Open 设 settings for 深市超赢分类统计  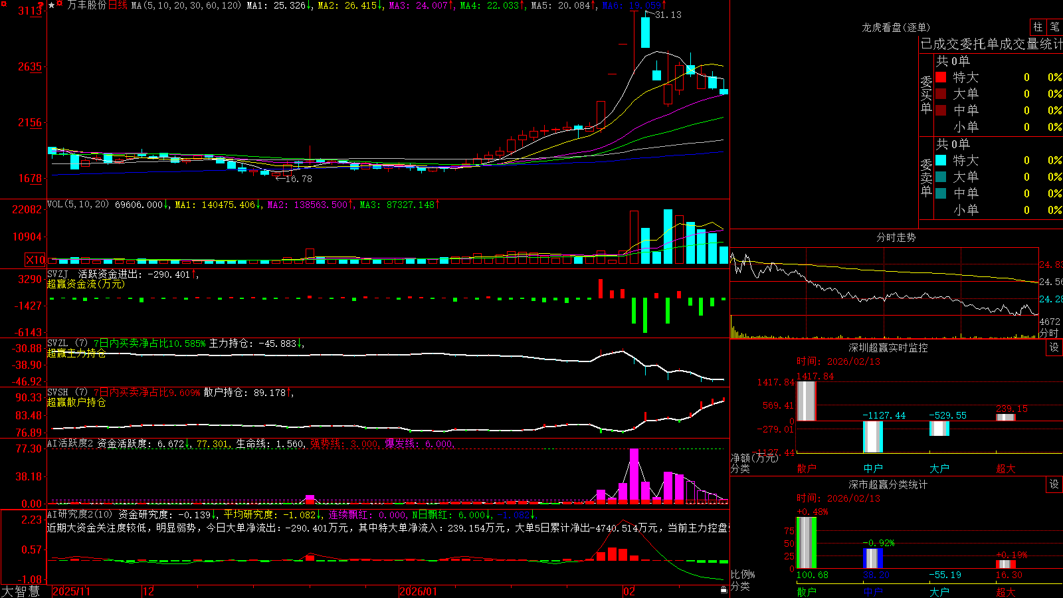point(1054,484)
